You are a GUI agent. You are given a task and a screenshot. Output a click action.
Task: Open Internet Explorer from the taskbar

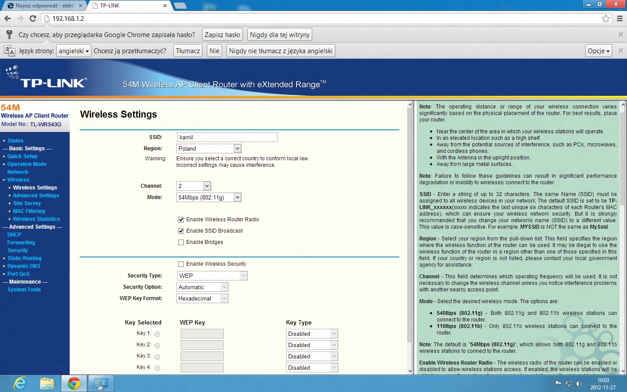pyautogui.click(x=20, y=383)
